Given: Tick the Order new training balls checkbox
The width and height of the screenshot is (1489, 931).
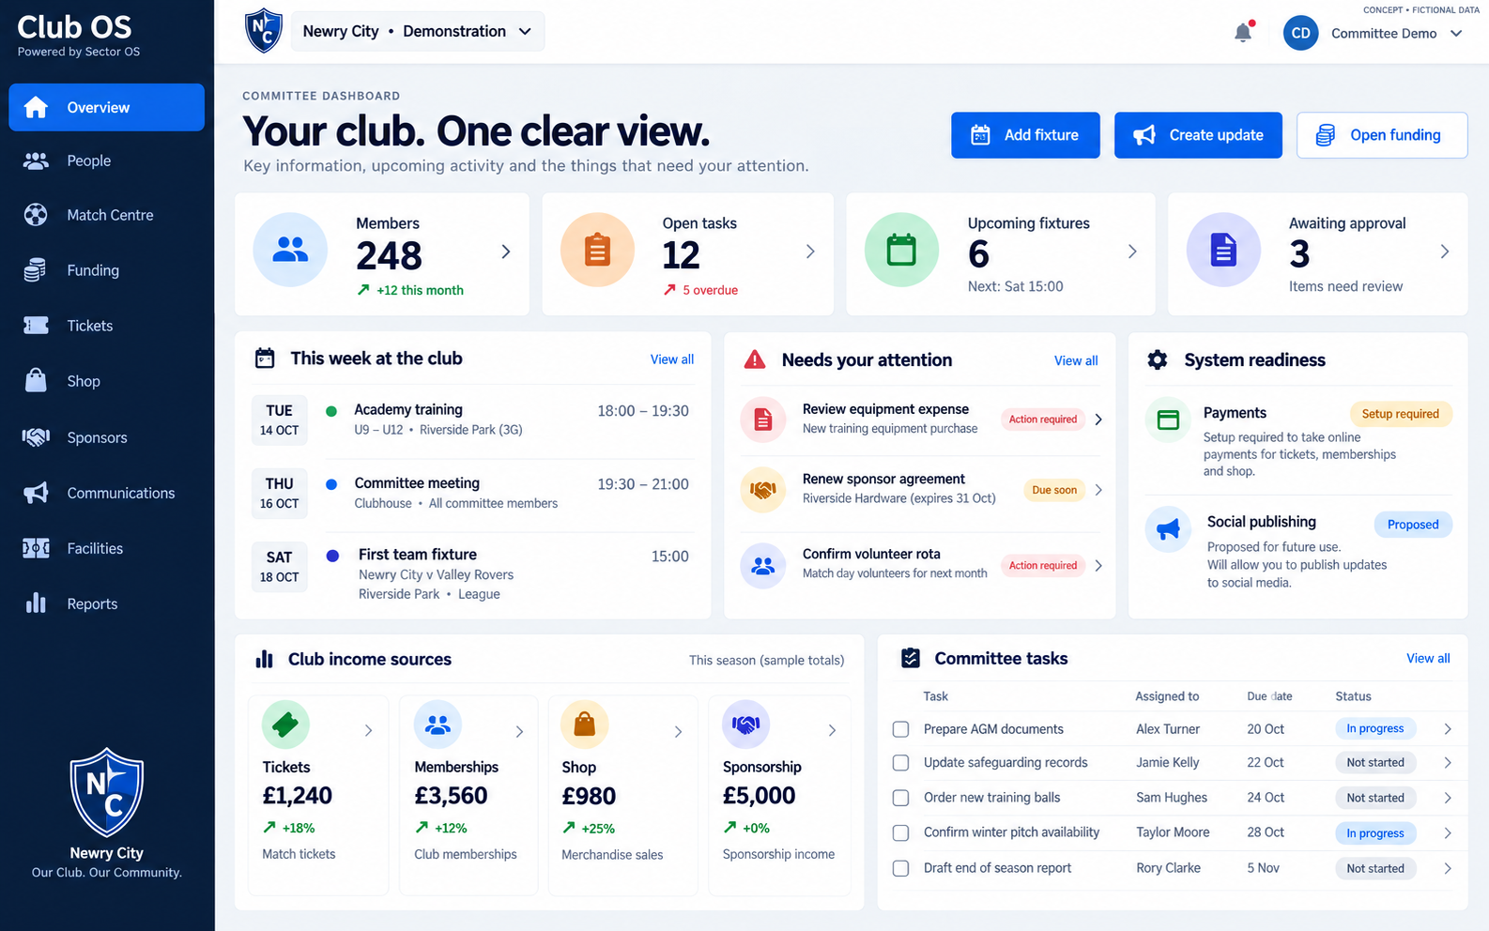Looking at the screenshot, I should coord(900,798).
